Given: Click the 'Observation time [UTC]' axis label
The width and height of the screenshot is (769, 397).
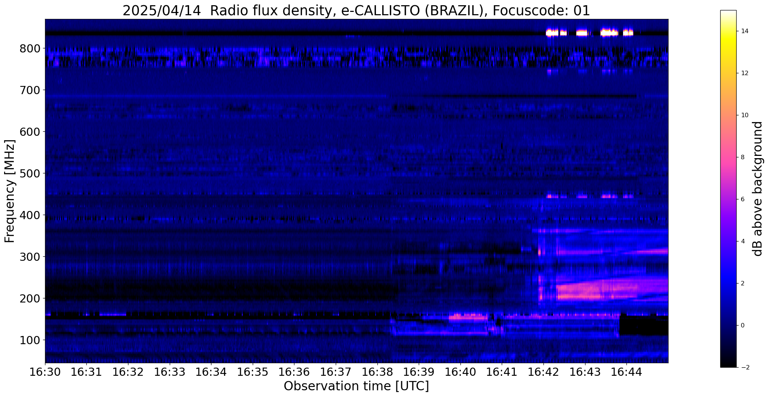Looking at the screenshot, I should (356, 386).
